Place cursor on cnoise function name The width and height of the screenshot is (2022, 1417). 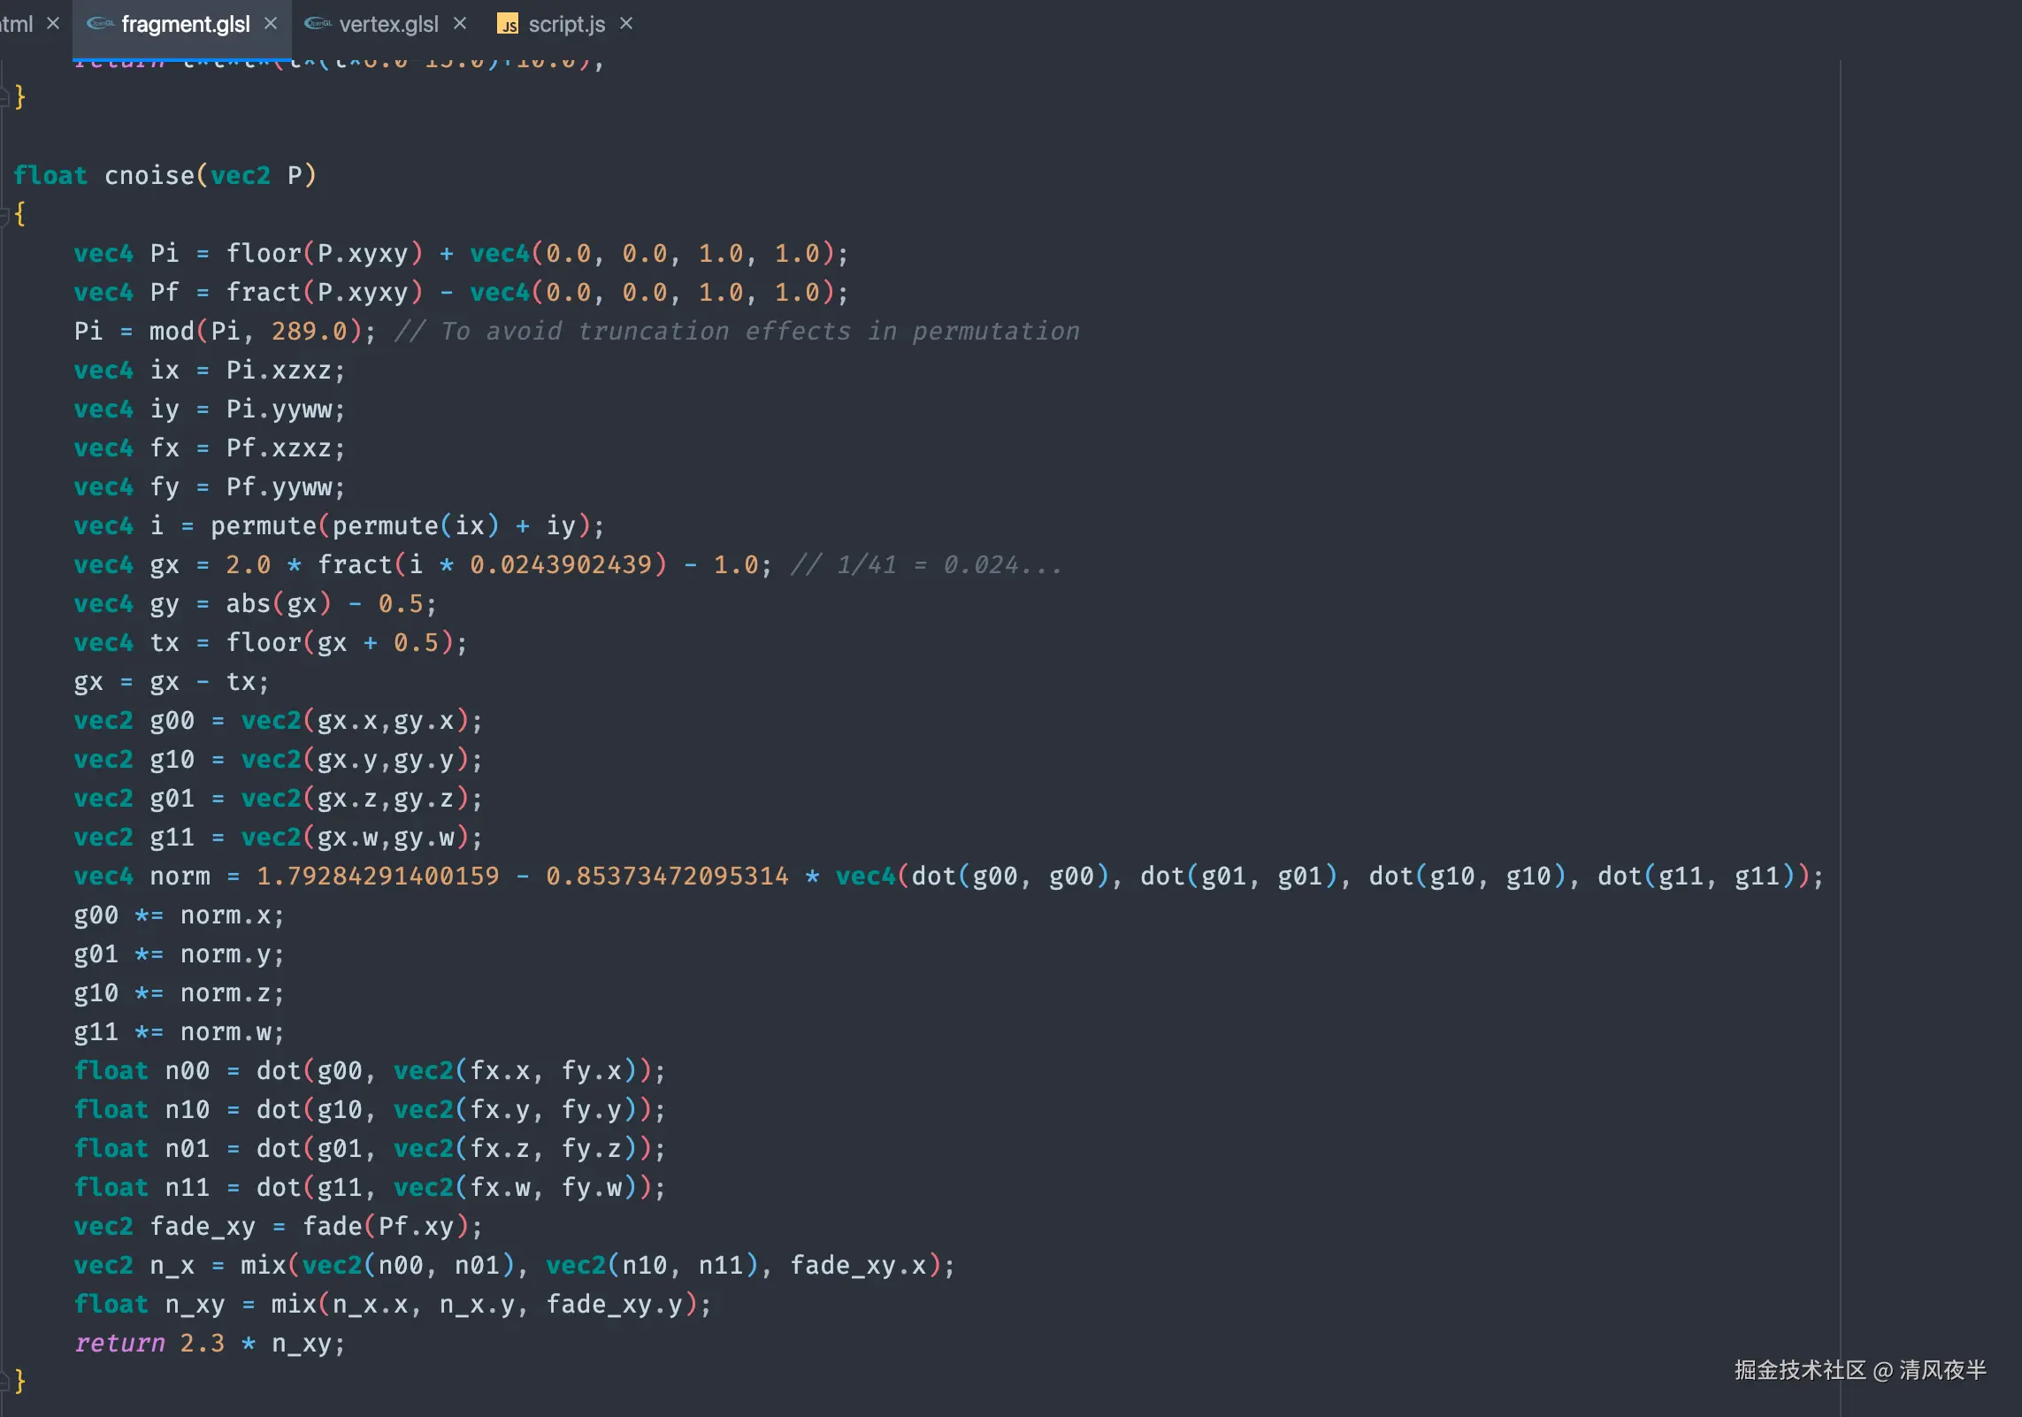point(149,175)
